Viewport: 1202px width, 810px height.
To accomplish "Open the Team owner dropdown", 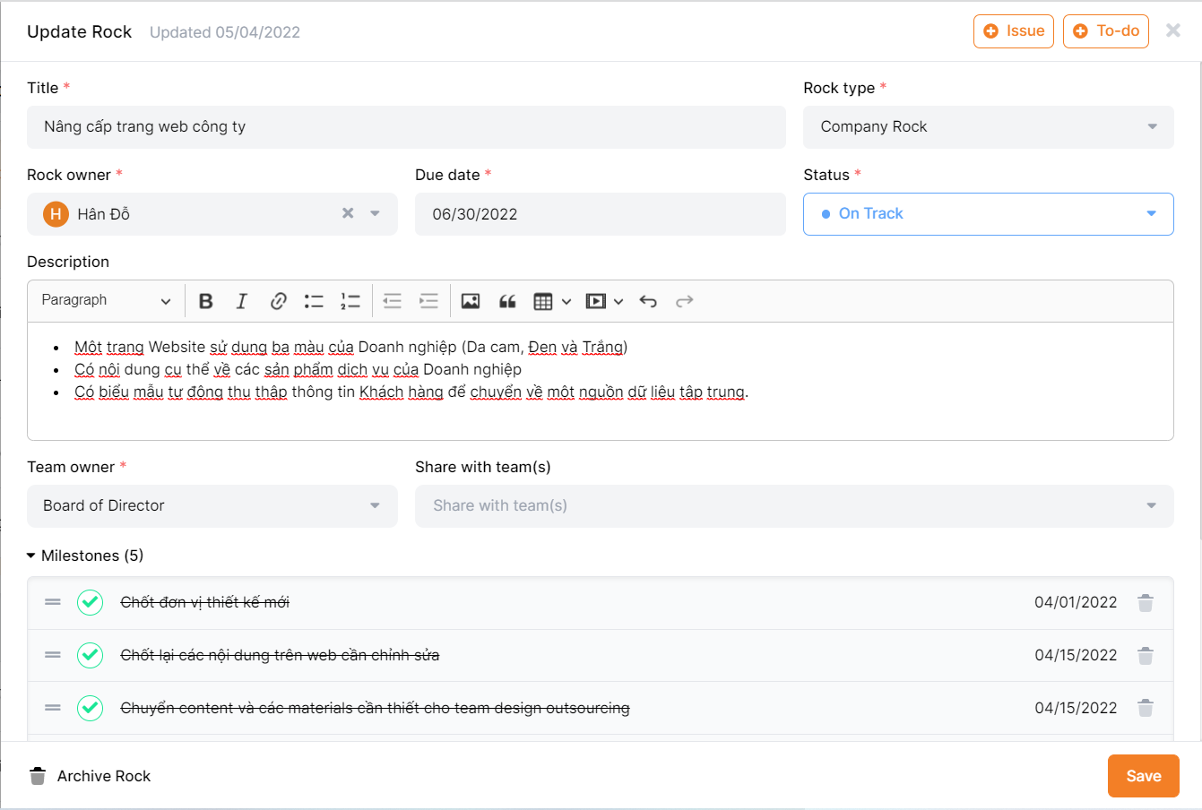I will (x=212, y=506).
